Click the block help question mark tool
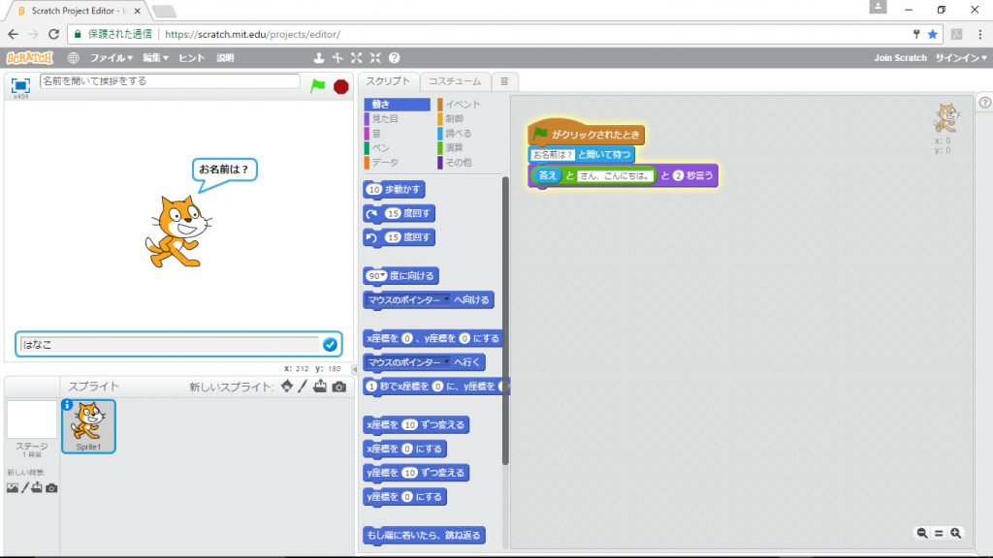Screen dimensions: 993x558 coord(394,57)
